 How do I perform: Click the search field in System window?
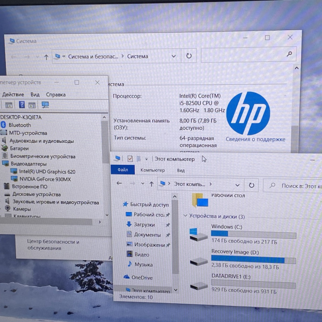point(248,55)
